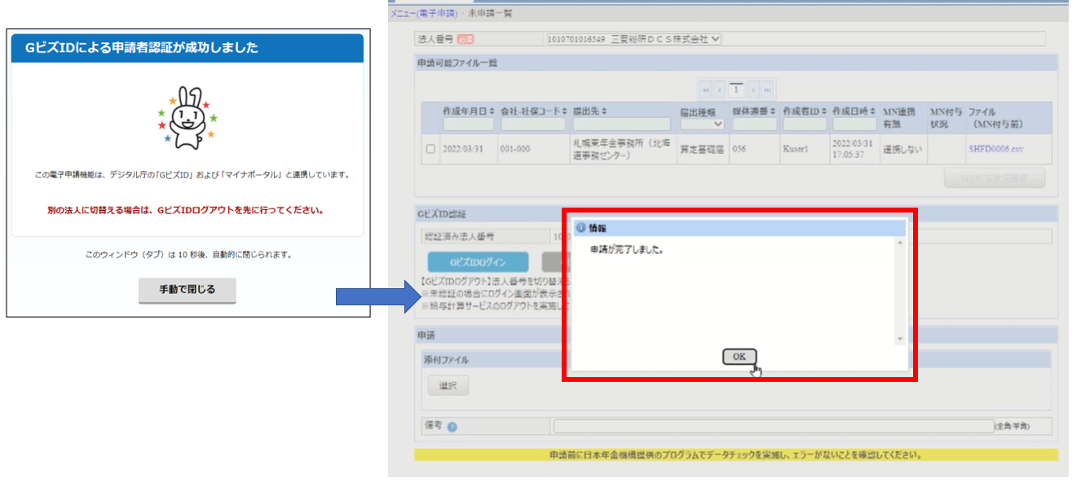Viewport: 1072px width, 482px height.
Task: Click the GビズIDログイン button
Action: click(478, 262)
